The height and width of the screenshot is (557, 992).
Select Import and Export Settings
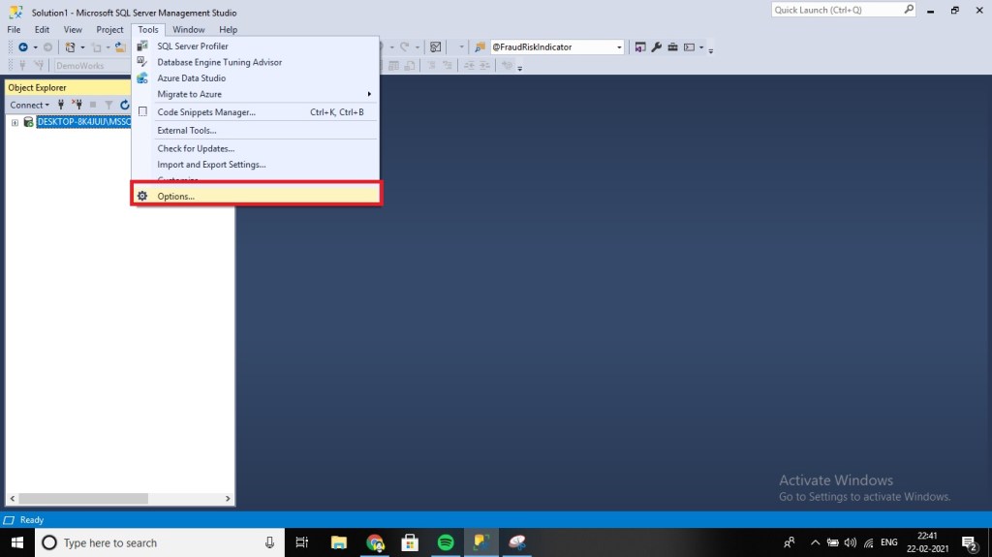pyautogui.click(x=211, y=165)
